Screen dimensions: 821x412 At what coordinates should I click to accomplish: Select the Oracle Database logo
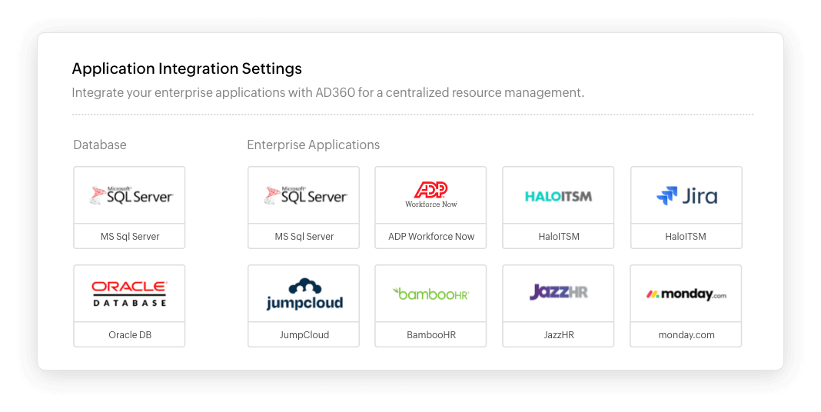tap(129, 294)
